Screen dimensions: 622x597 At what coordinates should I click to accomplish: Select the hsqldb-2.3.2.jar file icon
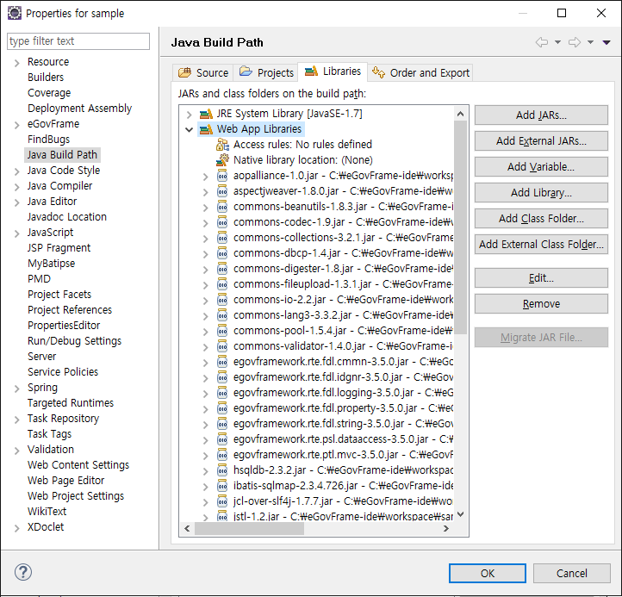[222, 470]
